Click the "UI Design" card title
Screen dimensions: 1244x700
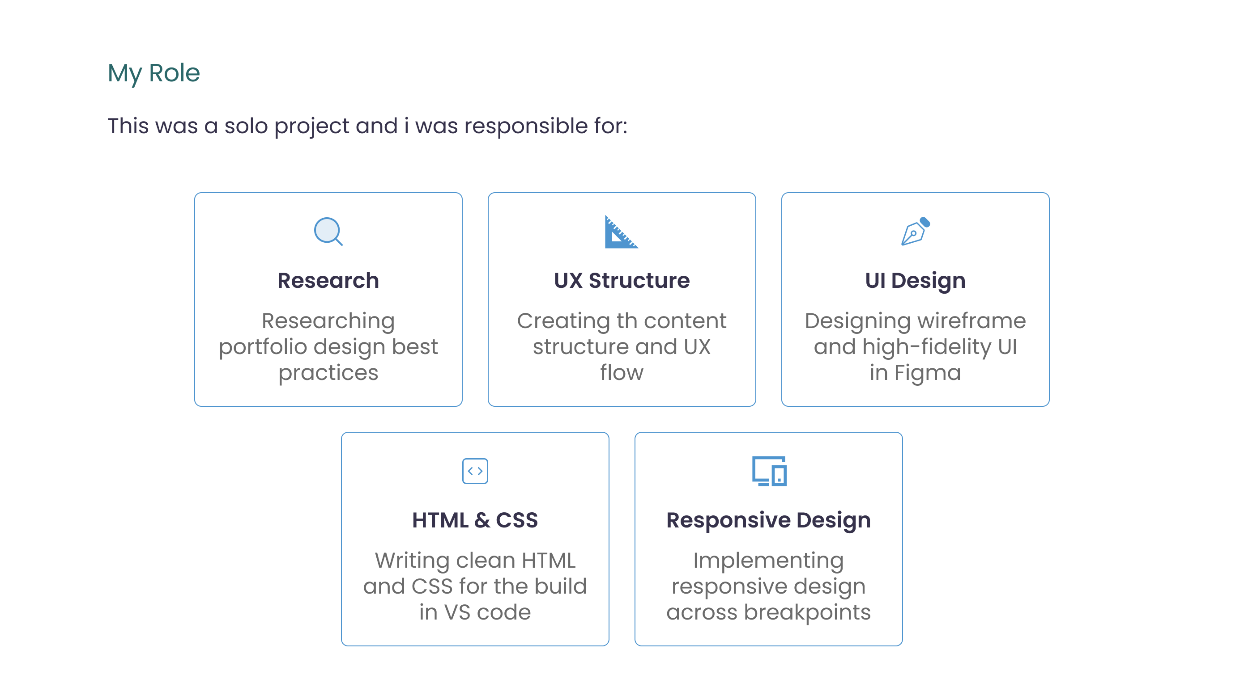(x=915, y=280)
